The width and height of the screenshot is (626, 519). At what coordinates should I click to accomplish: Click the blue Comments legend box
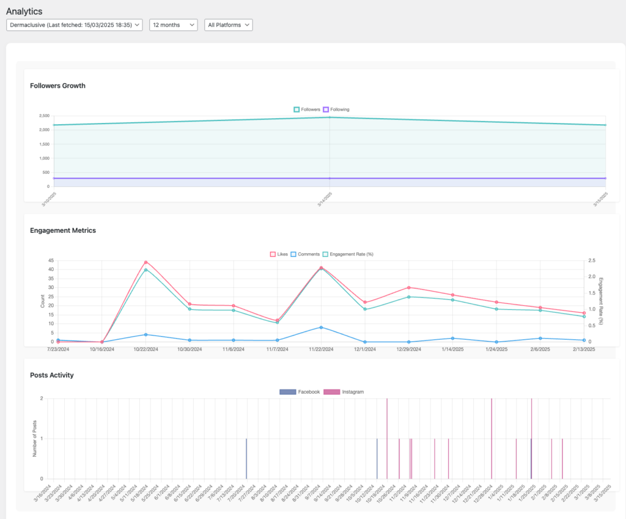coord(293,254)
